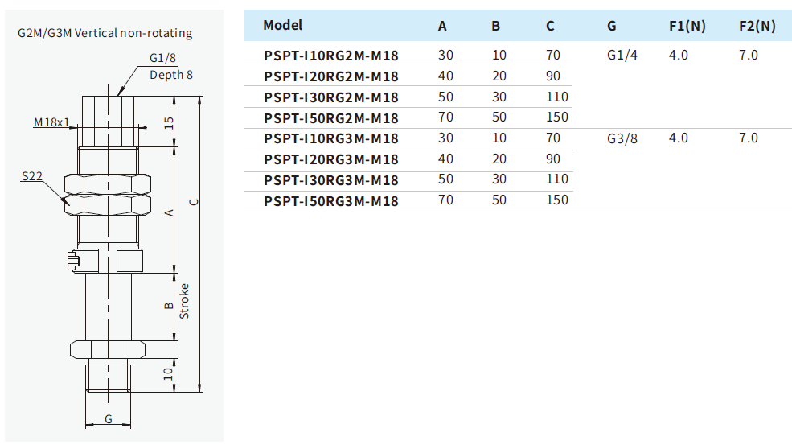Select the M18x1 thread callout
792x445 pixels.
[x=51, y=123]
